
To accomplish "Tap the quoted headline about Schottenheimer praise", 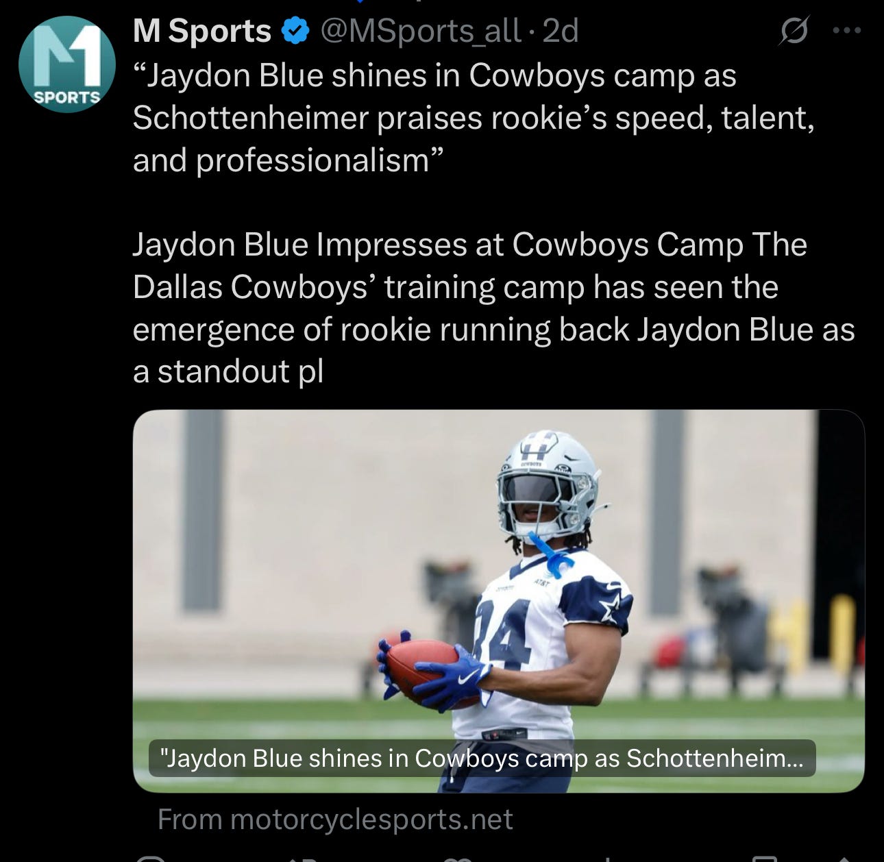I will [x=474, y=118].
